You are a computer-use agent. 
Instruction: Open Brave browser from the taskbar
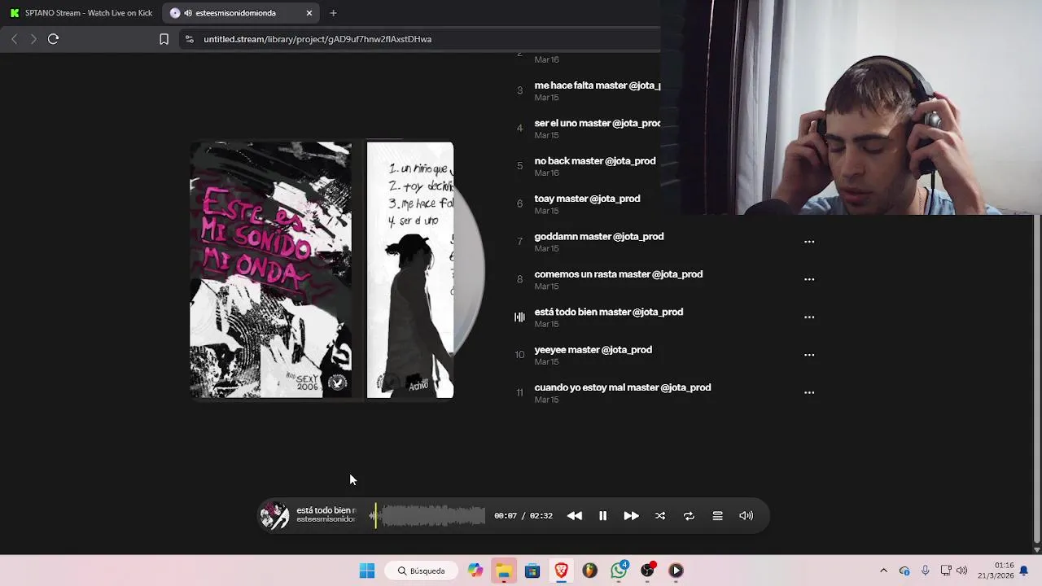pos(561,571)
